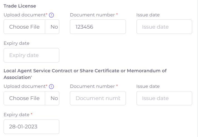The height and width of the screenshot is (137, 198).
Task: Click Expiry date label under Trade License
Action: (x=16, y=43)
